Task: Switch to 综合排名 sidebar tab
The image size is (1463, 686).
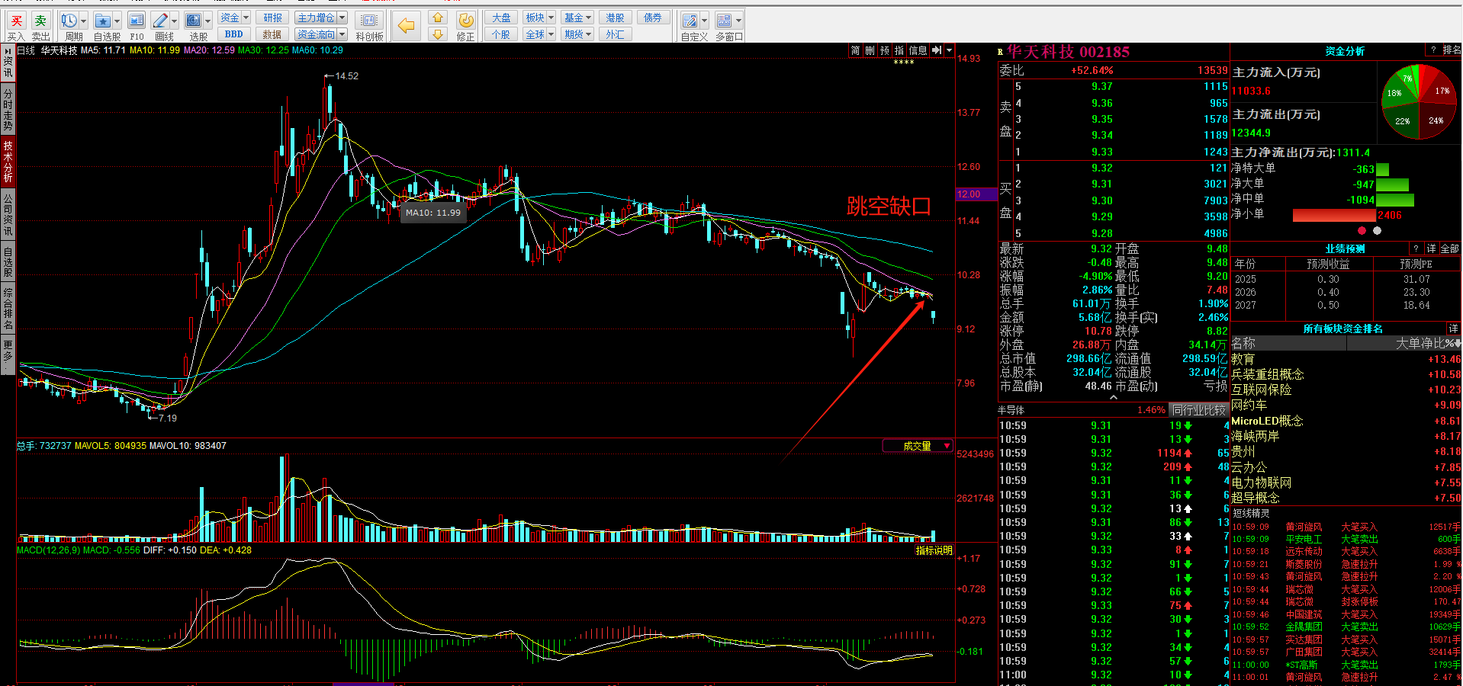Action: 8,309
